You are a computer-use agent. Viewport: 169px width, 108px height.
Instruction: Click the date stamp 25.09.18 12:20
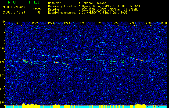[x=14, y=12]
